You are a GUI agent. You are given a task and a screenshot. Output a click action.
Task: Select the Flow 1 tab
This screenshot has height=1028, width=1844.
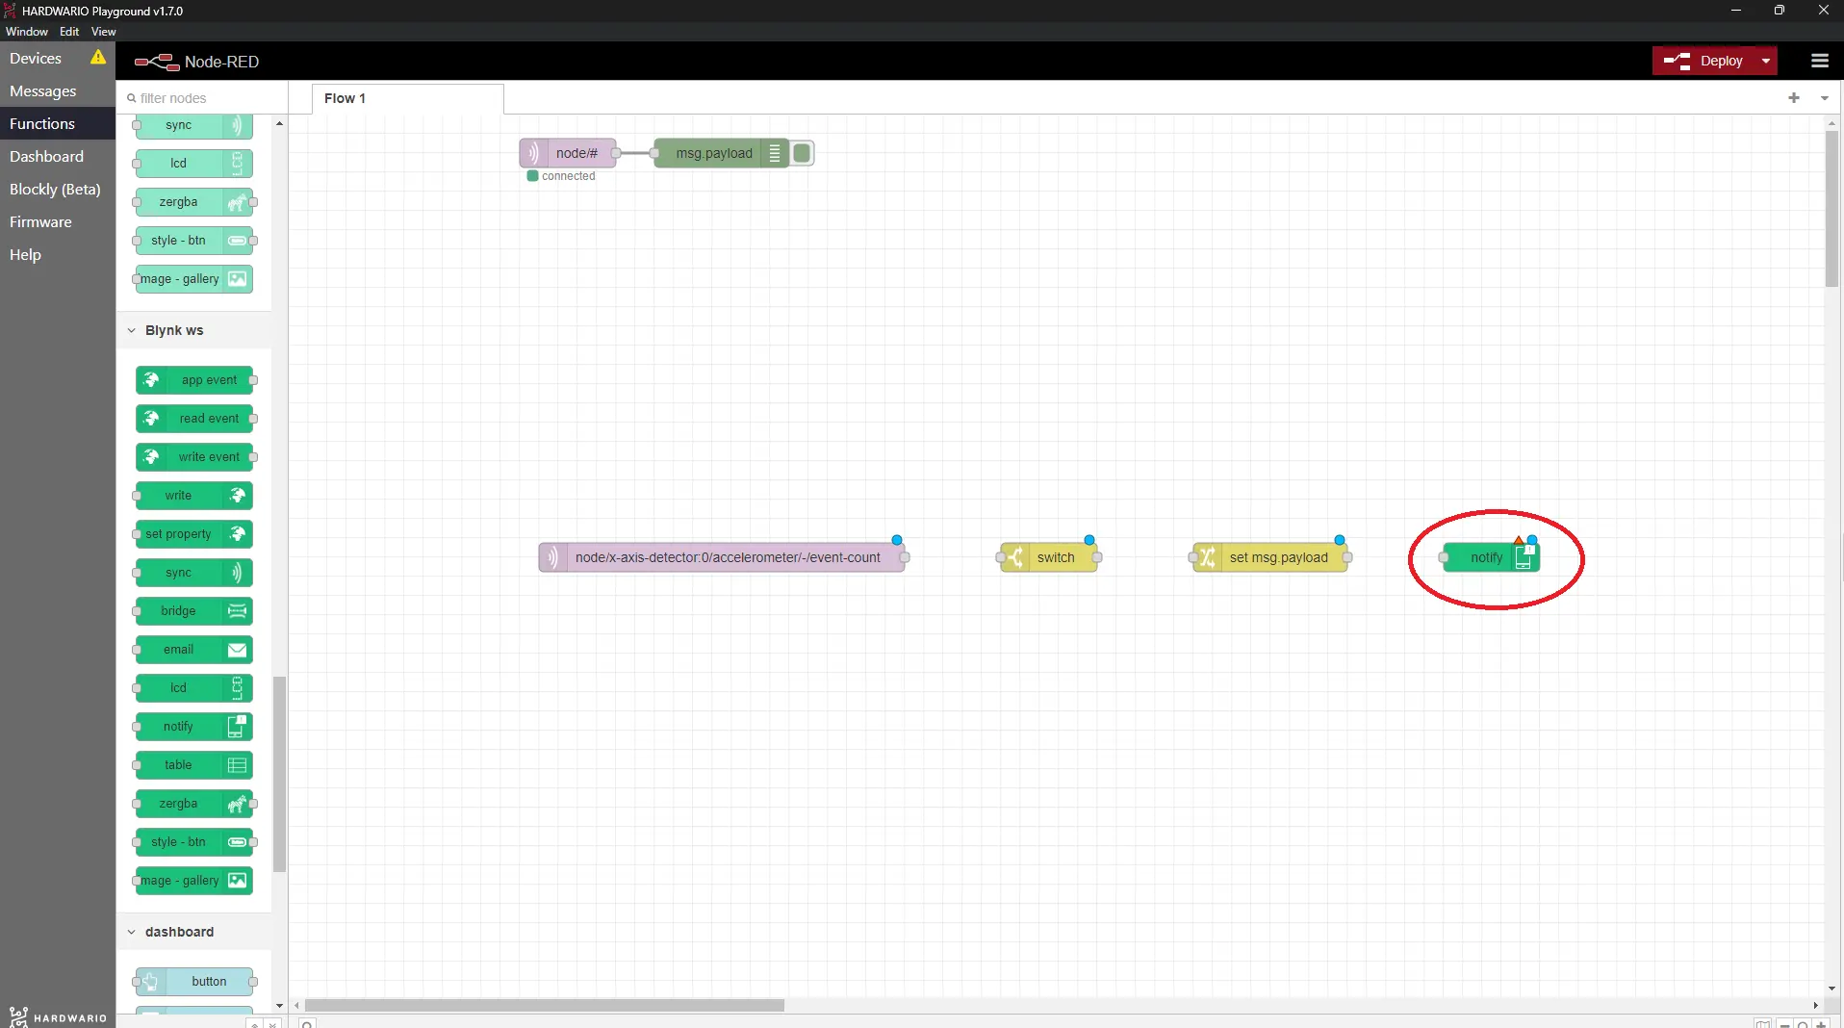click(407, 98)
